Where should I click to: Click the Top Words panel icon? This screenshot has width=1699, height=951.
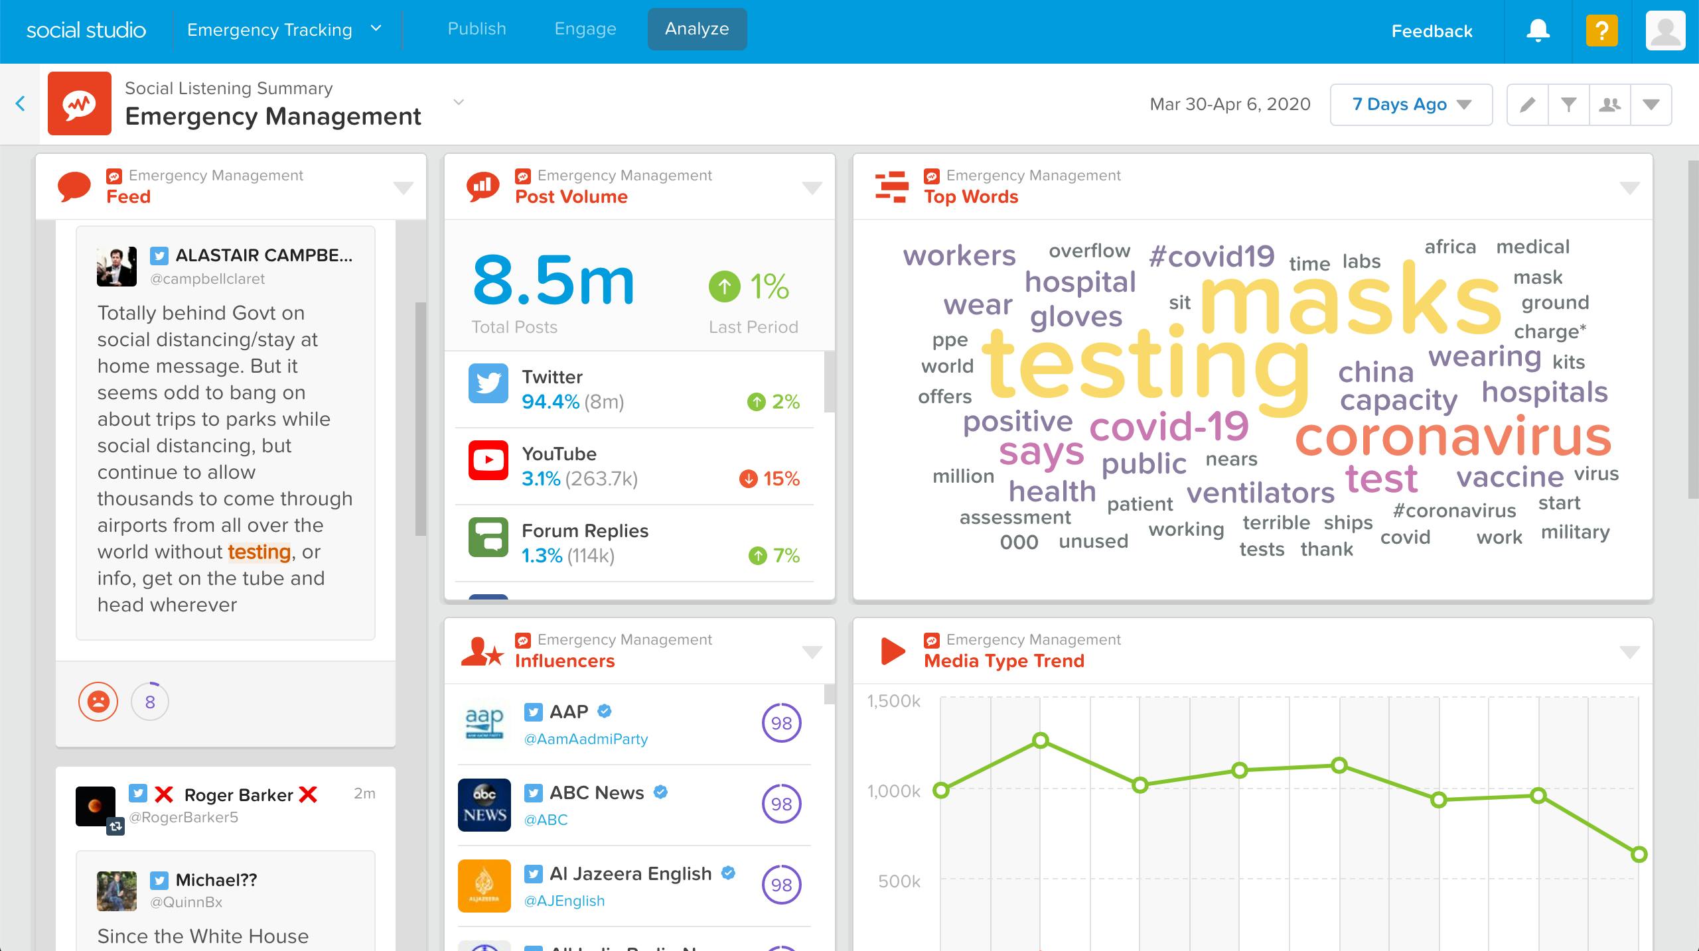tap(891, 186)
